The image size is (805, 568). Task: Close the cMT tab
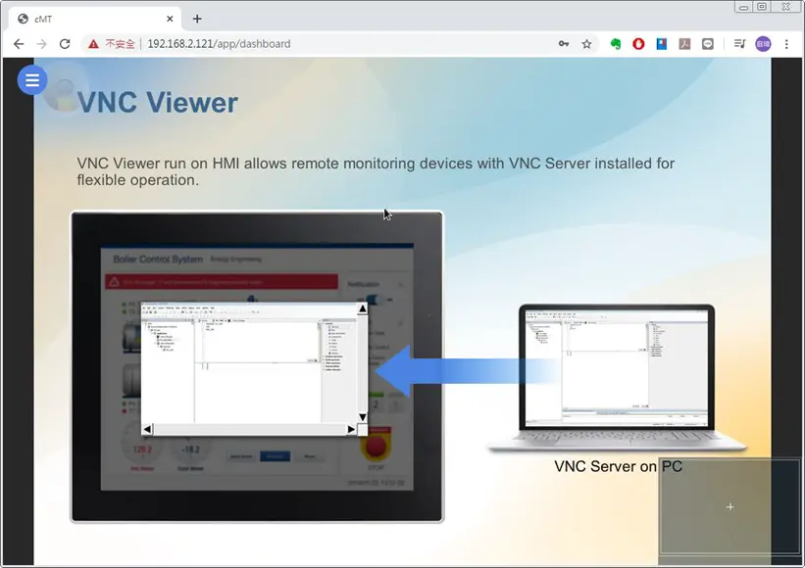click(170, 19)
